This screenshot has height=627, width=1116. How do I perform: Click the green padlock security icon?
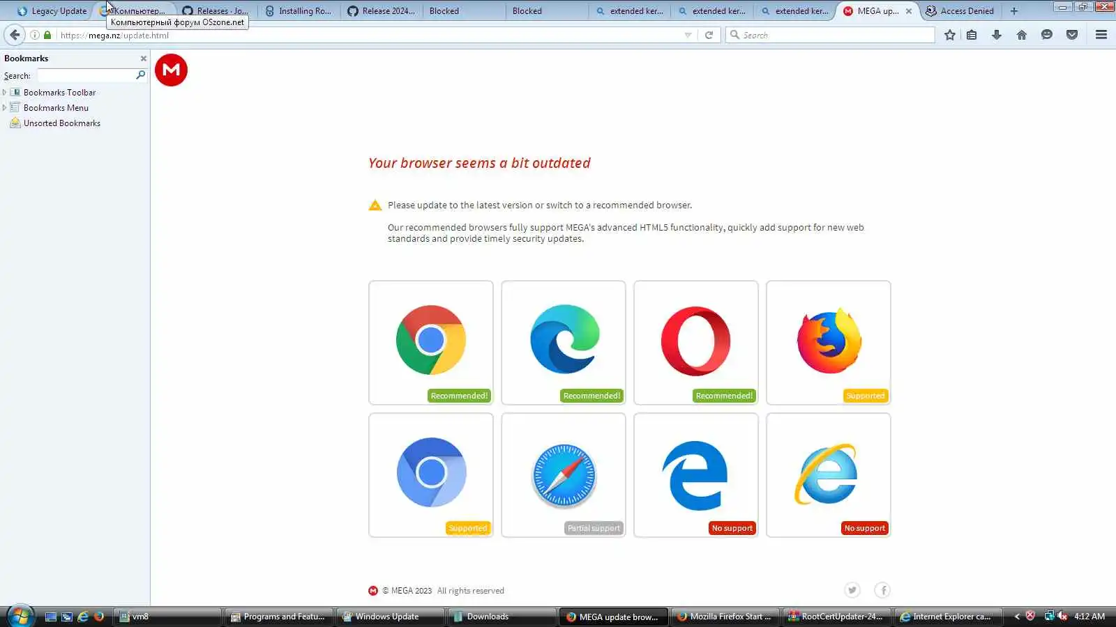(x=47, y=35)
